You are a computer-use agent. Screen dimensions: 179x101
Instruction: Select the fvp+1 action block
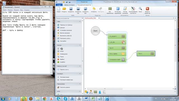point(146,54)
